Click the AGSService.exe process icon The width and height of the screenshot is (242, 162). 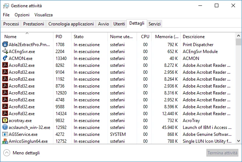coord(5,134)
